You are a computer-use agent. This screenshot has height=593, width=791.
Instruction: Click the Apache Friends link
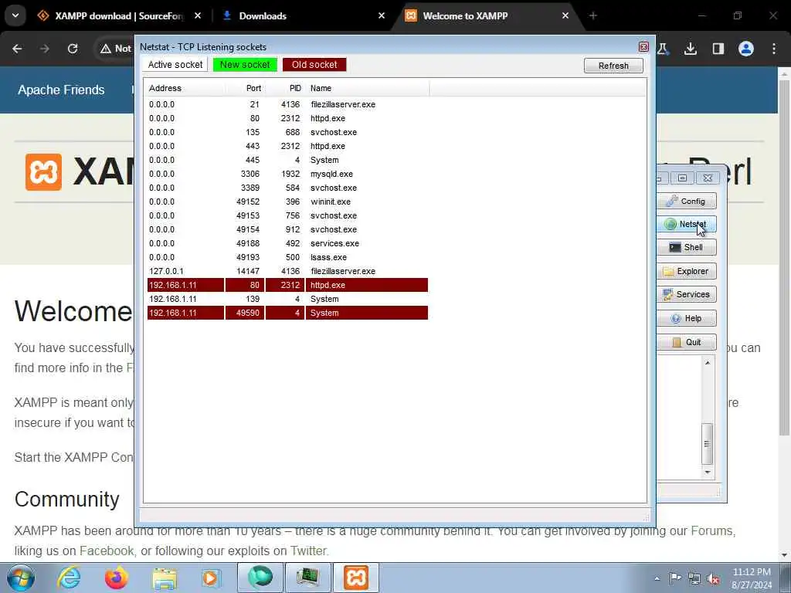tap(61, 90)
